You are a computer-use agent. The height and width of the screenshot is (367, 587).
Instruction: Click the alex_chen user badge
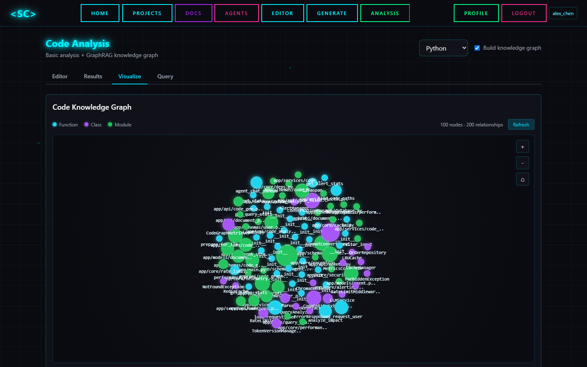[x=563, y=13]
